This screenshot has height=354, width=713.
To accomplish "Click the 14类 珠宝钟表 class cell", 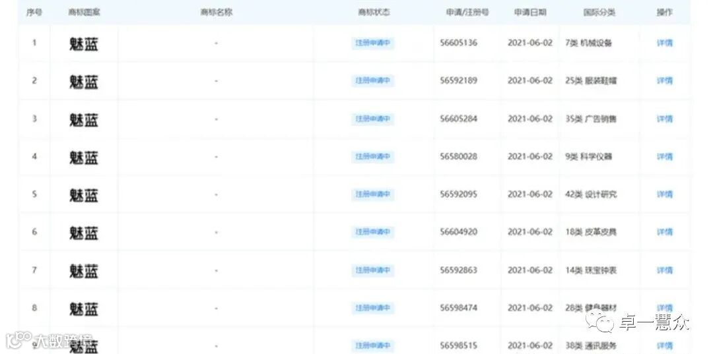I will pos(591,270).
